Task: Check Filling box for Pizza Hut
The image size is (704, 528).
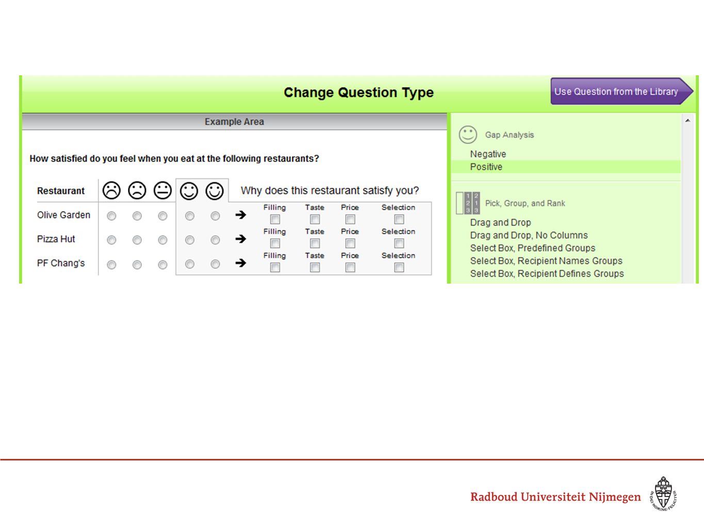Action: click(x=275, y=243)
